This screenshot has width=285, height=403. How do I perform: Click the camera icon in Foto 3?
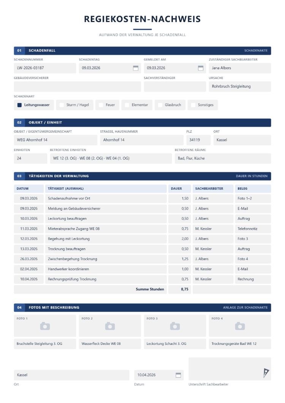click(x=175, y=326)
